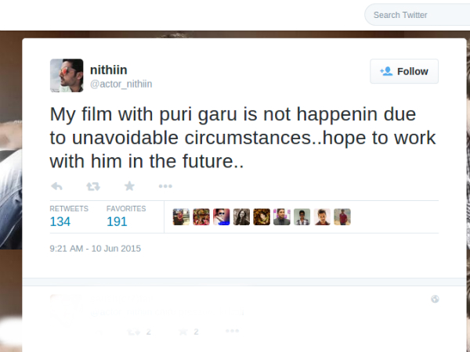Click the Follow button for nithiin
Viewport: 470px width, 352px height.
[404, 71]
